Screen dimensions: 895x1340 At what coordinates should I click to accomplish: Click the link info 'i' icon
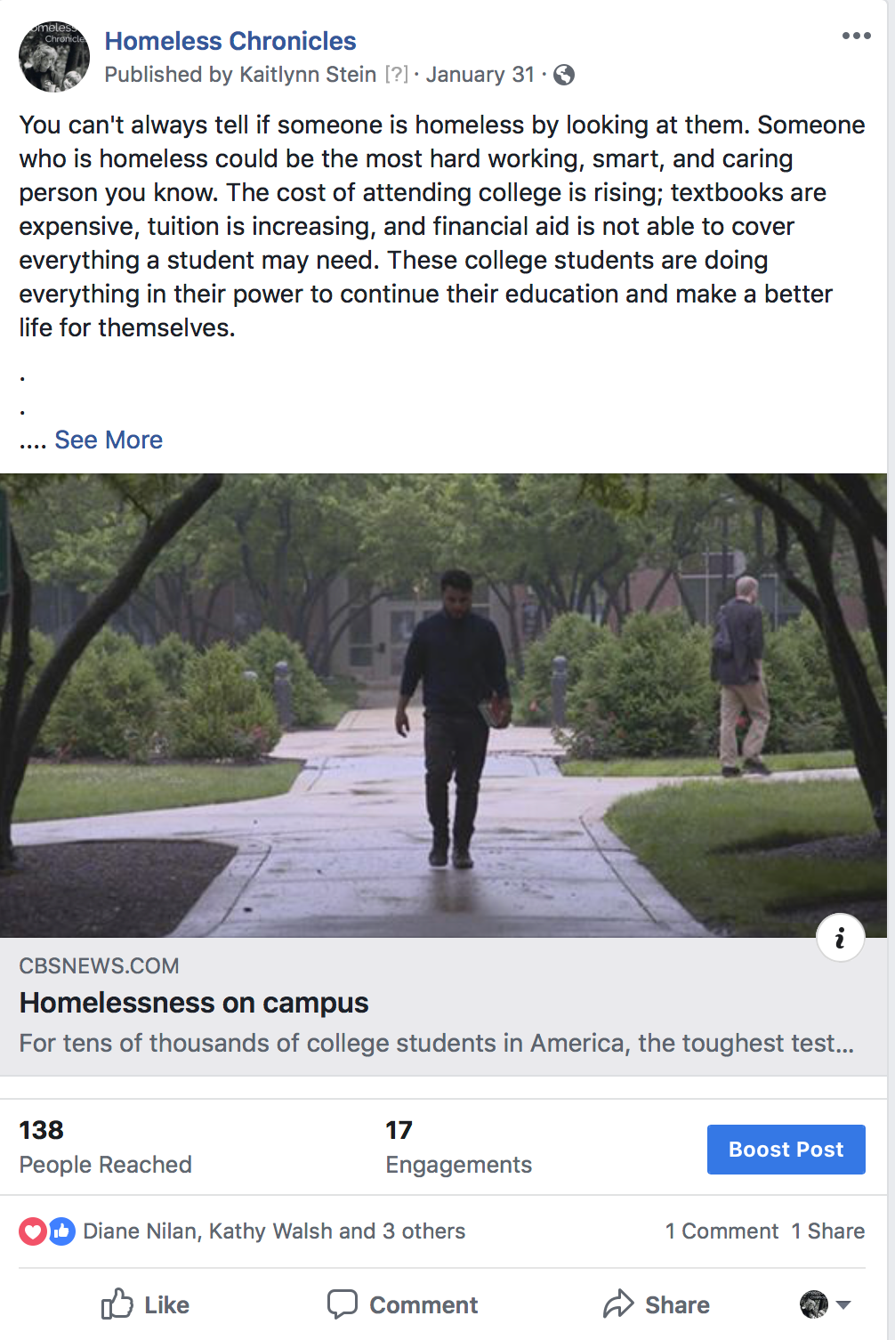coord(840,938)
